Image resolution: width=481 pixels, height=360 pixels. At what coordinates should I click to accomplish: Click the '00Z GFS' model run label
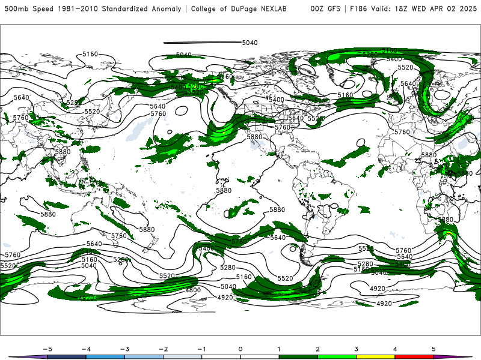325,8
